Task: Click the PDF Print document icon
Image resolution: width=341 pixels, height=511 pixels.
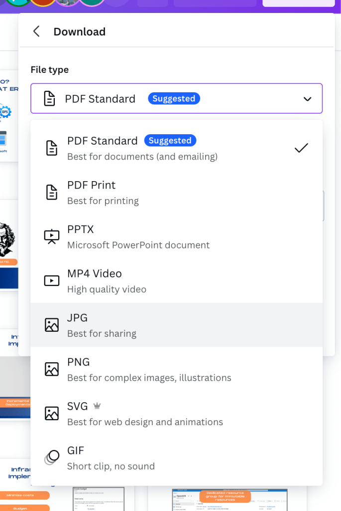Action: tap(52, 192)
